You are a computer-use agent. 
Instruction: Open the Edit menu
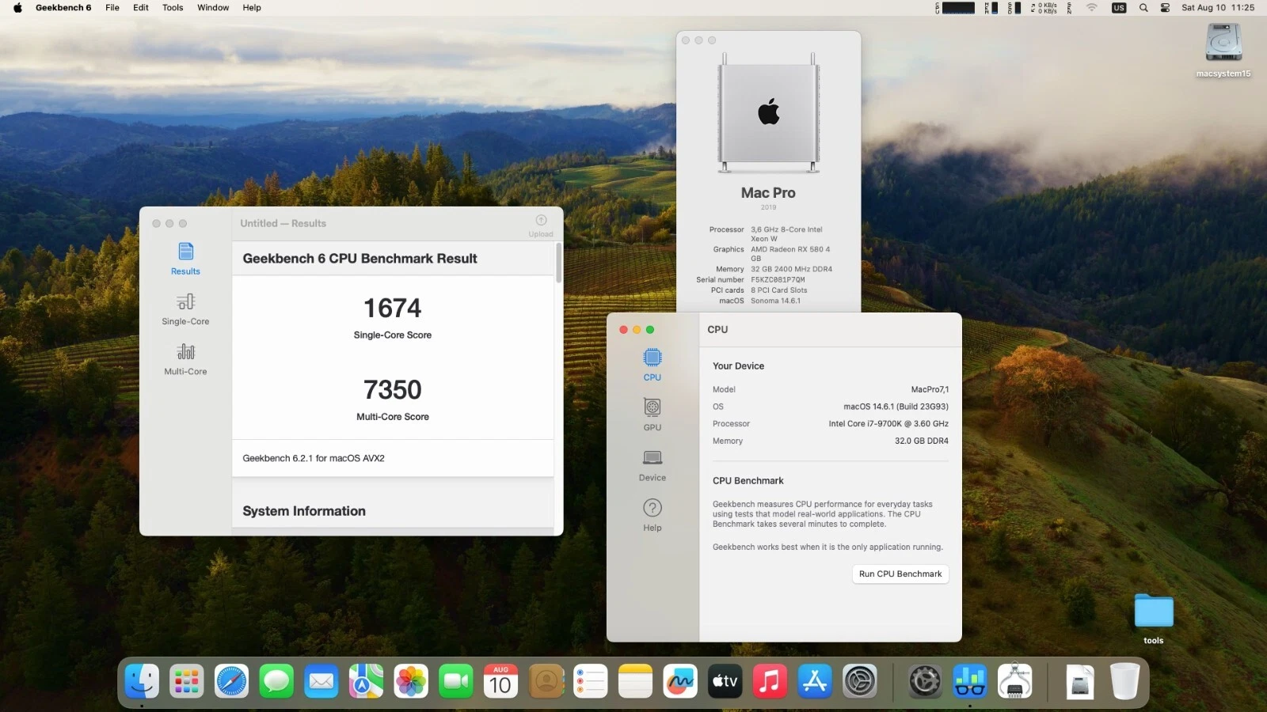[x=141, y=8]
